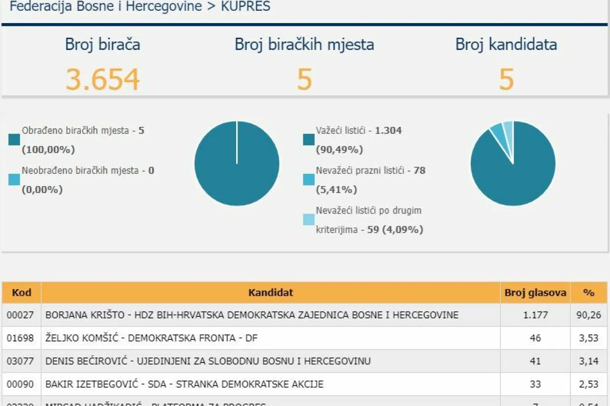
Task: Select the Važeći listići legend marker
Action: (308, 140)
